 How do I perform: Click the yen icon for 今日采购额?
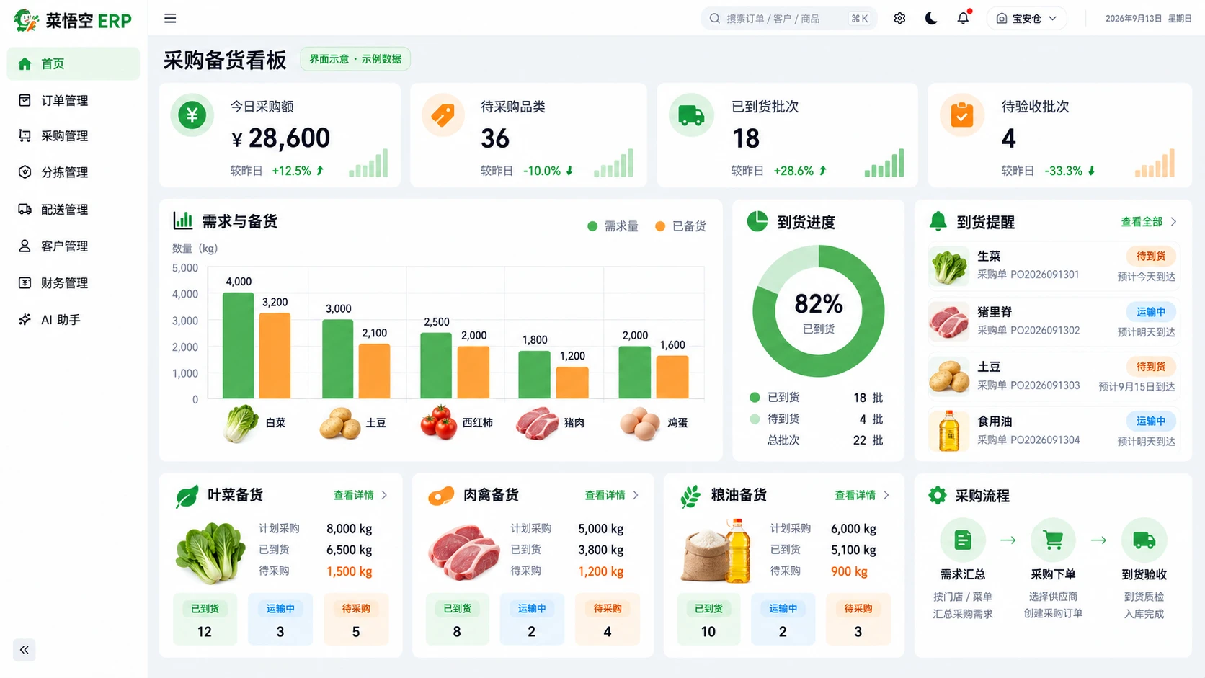coord(192,115)
